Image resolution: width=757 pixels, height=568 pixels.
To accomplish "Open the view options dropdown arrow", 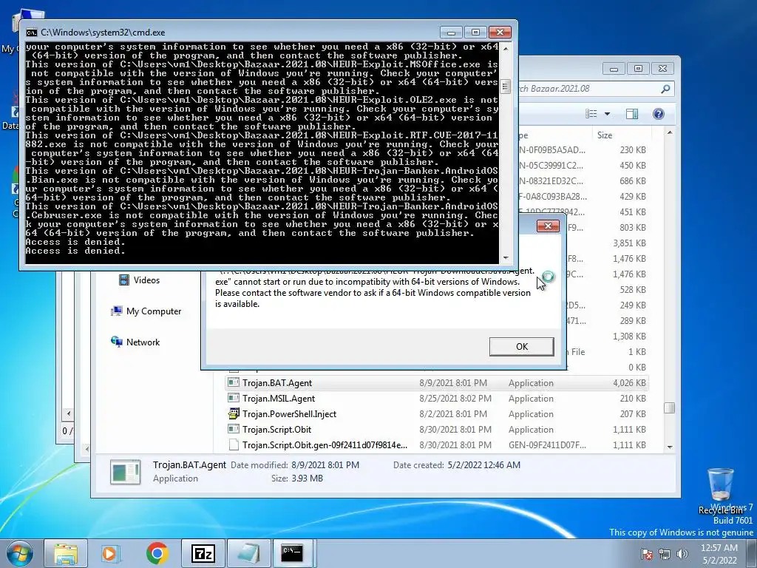I will (x=608, y=114).
